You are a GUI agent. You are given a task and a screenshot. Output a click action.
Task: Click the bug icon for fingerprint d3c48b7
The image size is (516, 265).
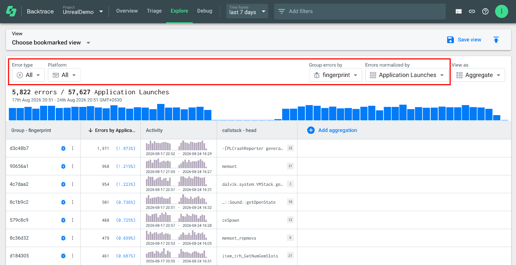coord(63,148)
